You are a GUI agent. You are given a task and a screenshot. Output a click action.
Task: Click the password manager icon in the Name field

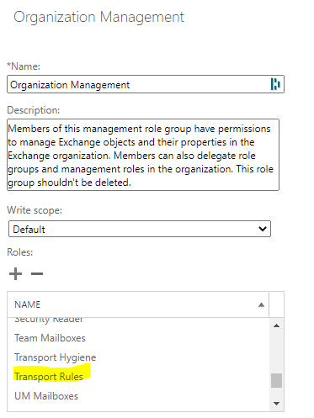[x=275, y=84]
